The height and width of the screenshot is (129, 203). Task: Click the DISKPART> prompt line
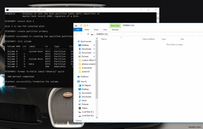coord(10,87)
